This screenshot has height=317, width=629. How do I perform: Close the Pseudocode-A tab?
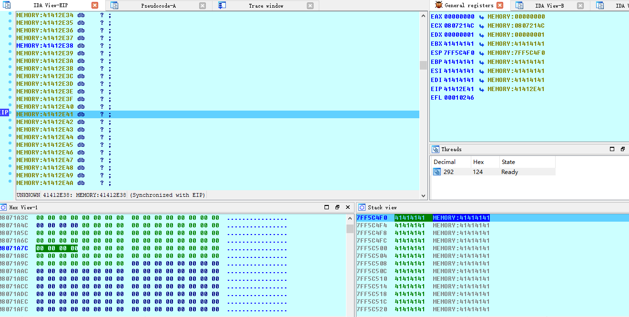[x=203, y=6]
